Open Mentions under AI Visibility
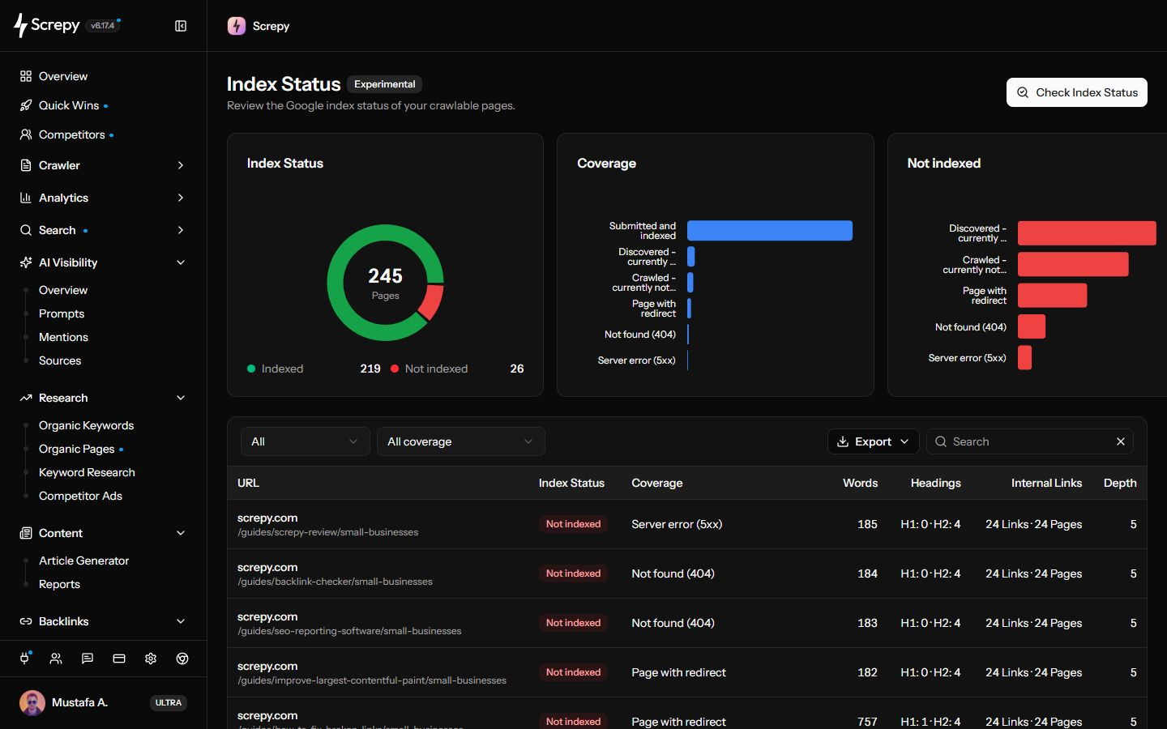The height and width of the screenshot is (729, 1167). pos(63,337)
